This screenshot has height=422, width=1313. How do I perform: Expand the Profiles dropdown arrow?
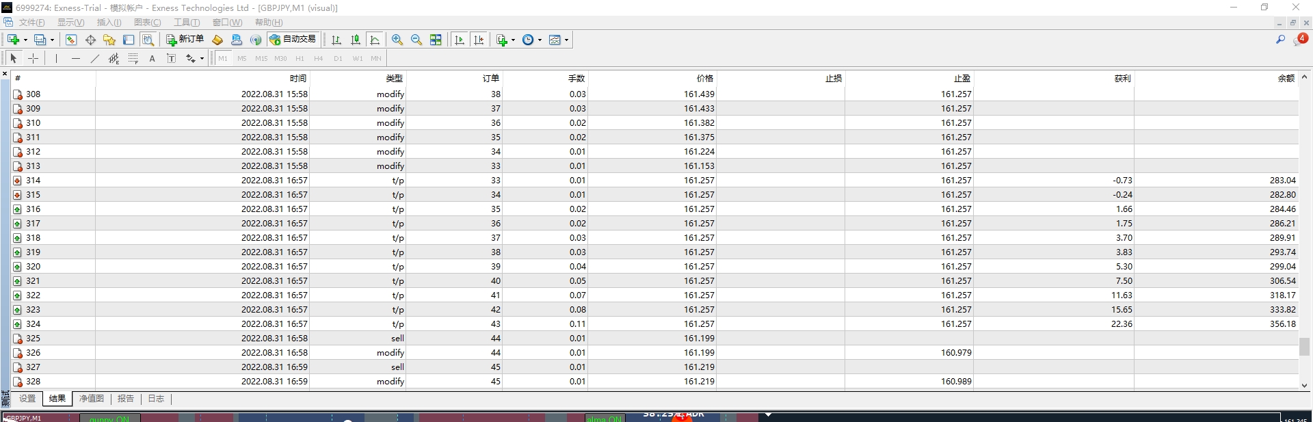(x=52, y=40)
